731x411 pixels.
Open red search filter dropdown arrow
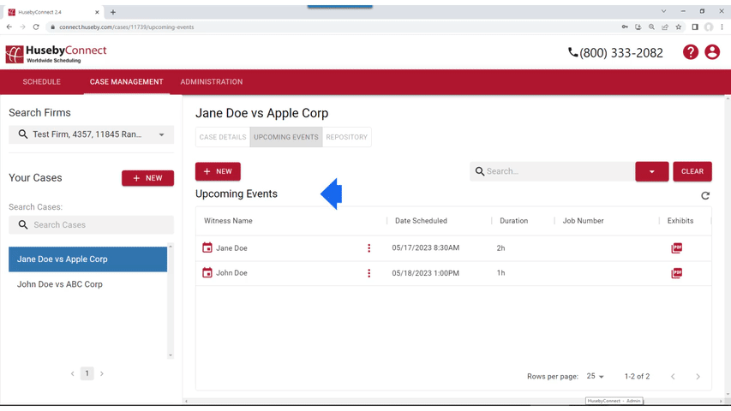coord(652,171)
